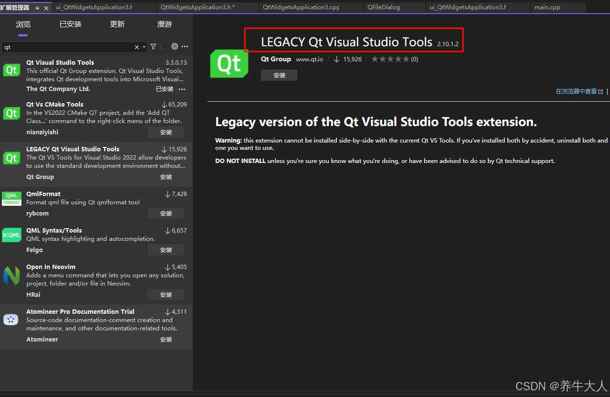Select the Open In Neovim title
The image size is (610, 397).
tap(51, 267)
